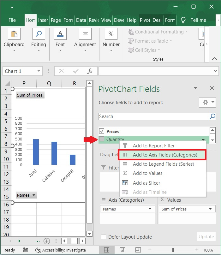Click the next sheet navigation arrow
221x255 pixels.
coord(19,241)
